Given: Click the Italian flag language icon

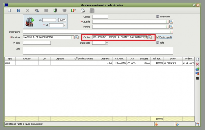Looking at the screenshot, I should point(74,11).
